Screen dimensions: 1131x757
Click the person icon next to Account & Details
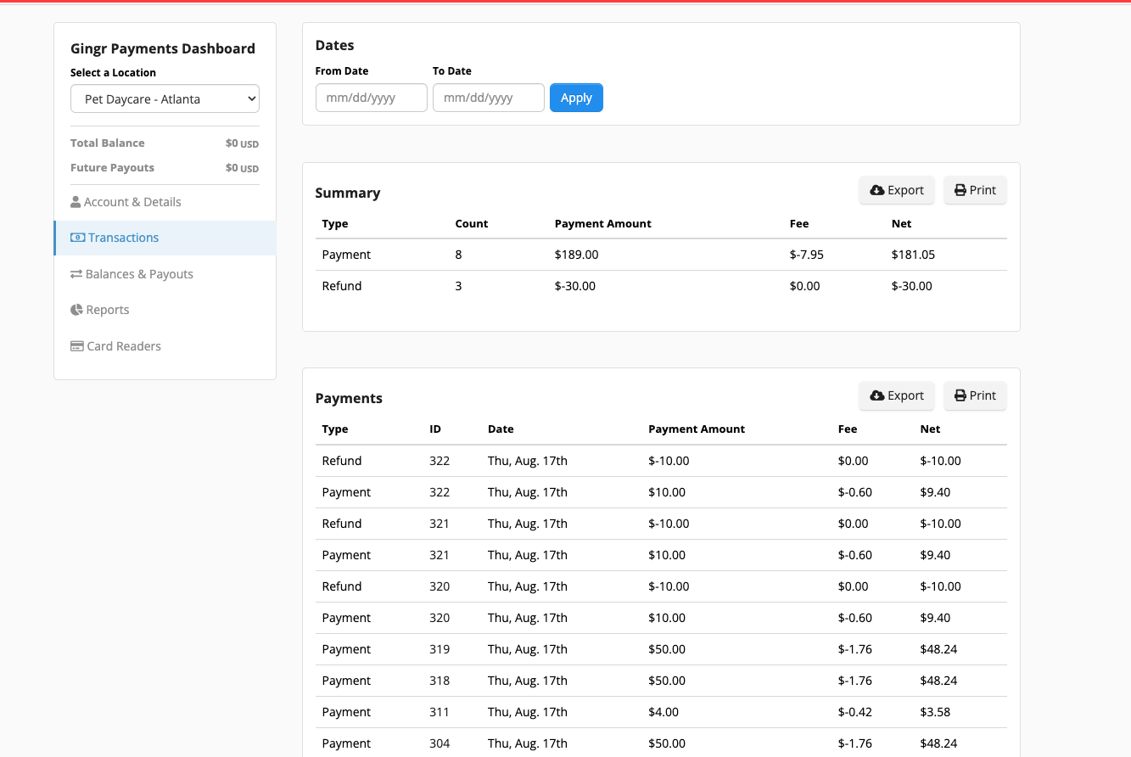point(76,201)
